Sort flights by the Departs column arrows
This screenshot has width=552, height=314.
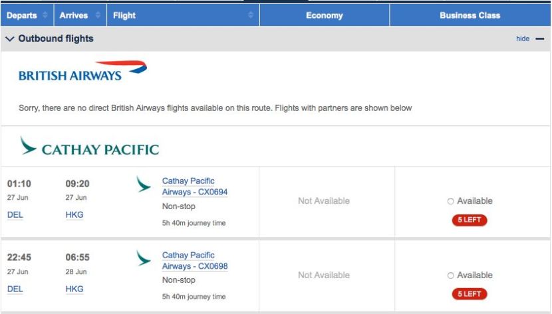[45, 15]
